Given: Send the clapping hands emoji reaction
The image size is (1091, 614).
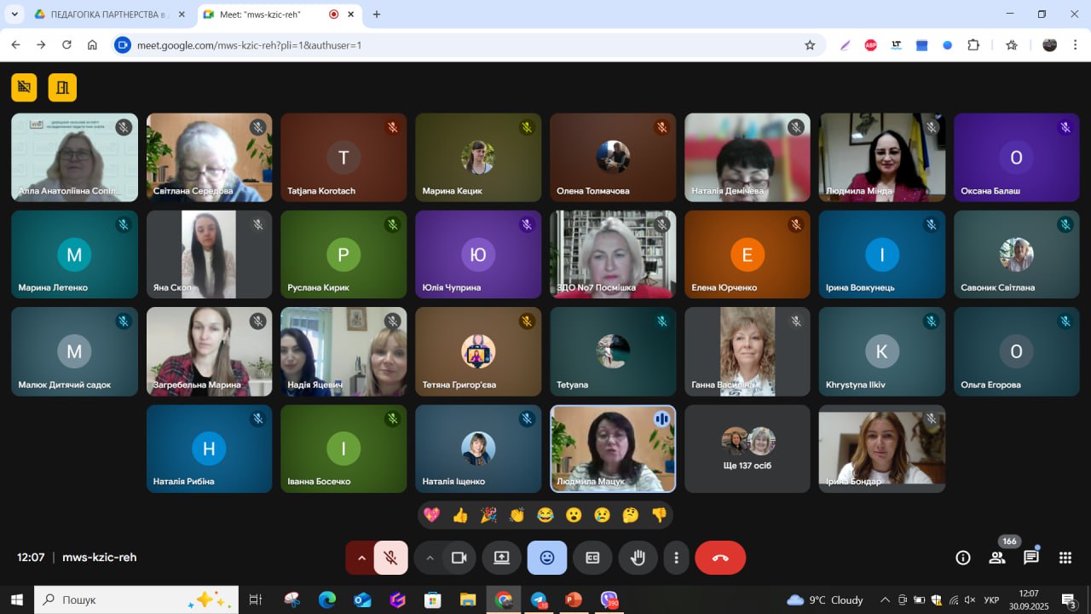Looking at the screenshot, I should pyautogui.click(x=517, y=515).
